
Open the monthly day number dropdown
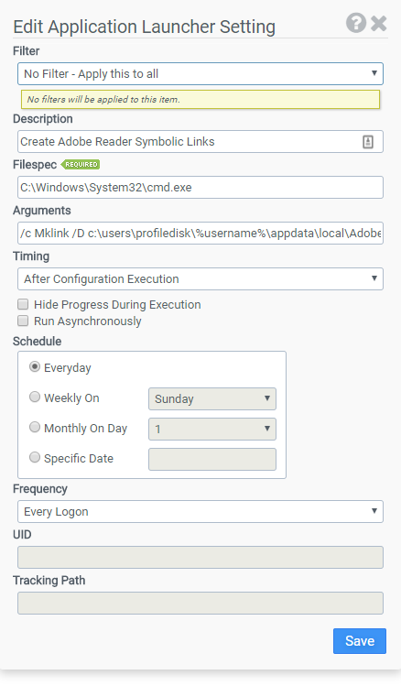tap(212, 429)
